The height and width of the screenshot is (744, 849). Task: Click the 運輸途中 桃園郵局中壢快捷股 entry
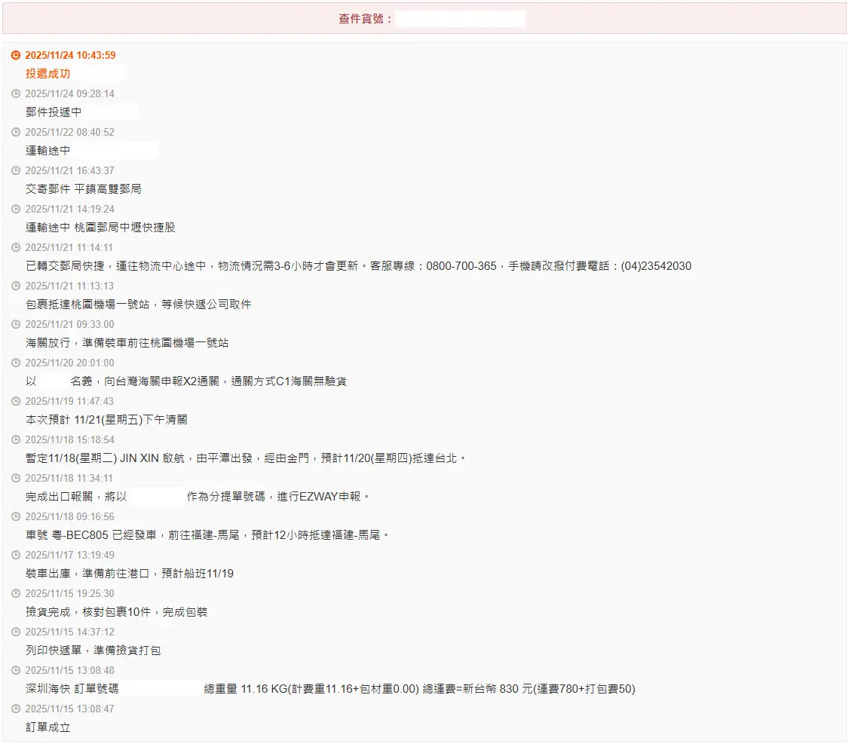[x=100, y=228]
